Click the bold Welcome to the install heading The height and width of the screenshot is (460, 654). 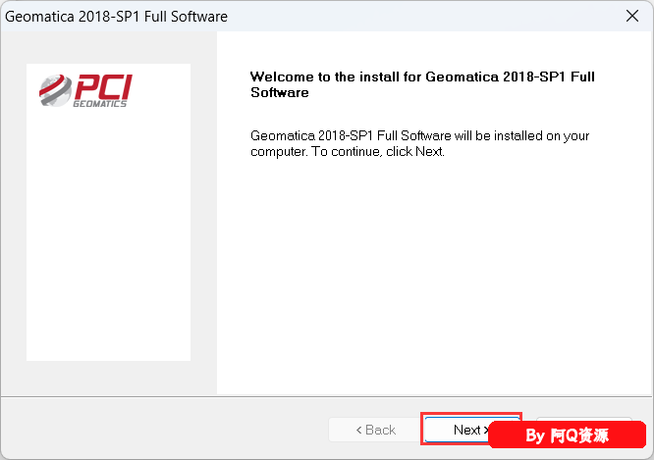(x=422, y=84)
